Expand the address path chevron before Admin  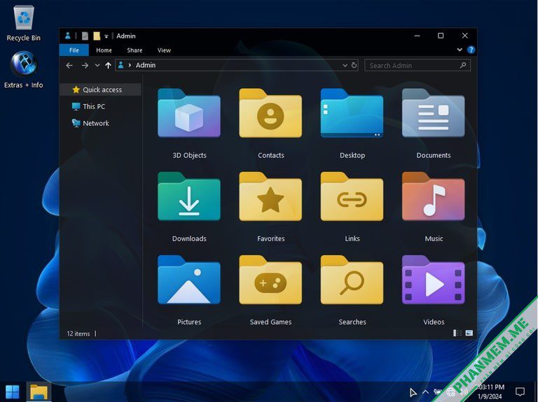click(130, 65)
